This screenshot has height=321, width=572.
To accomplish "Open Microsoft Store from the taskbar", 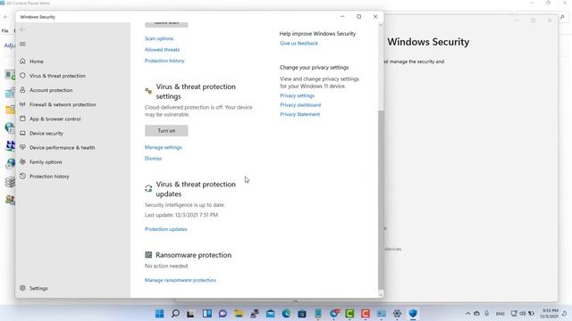I will tap(302, 313).
